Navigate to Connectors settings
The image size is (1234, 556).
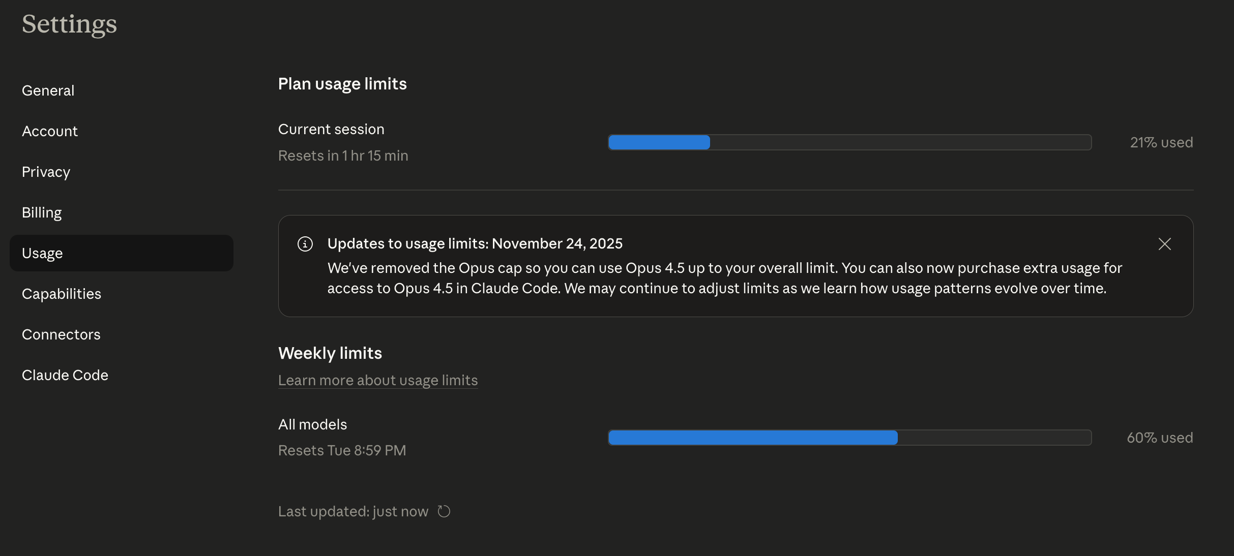point(61,334)
